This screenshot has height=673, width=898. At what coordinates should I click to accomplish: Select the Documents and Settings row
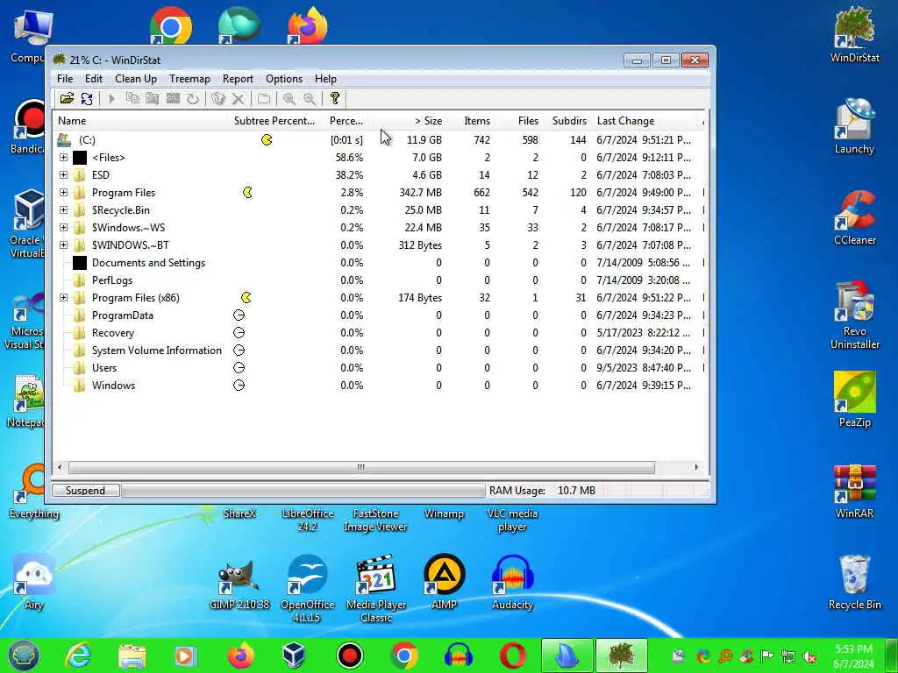click(x=378, y=263)
